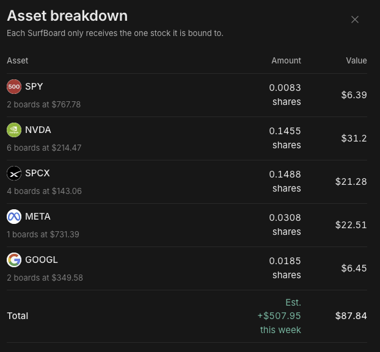
Task: Click the 0.0308 shares amount for META
Action: point(285,224)
